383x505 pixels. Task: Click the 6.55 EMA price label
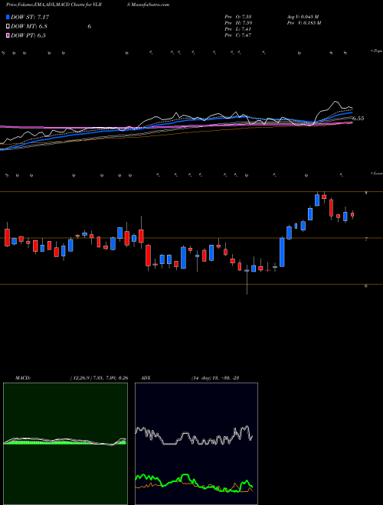[358, 119]
